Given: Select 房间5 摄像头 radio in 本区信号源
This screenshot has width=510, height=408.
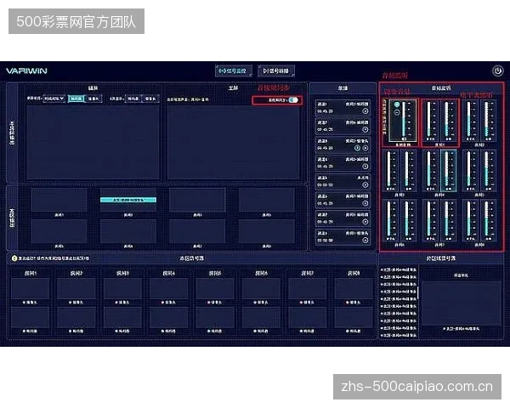Looking at the screenshot, I should [209, 303].
